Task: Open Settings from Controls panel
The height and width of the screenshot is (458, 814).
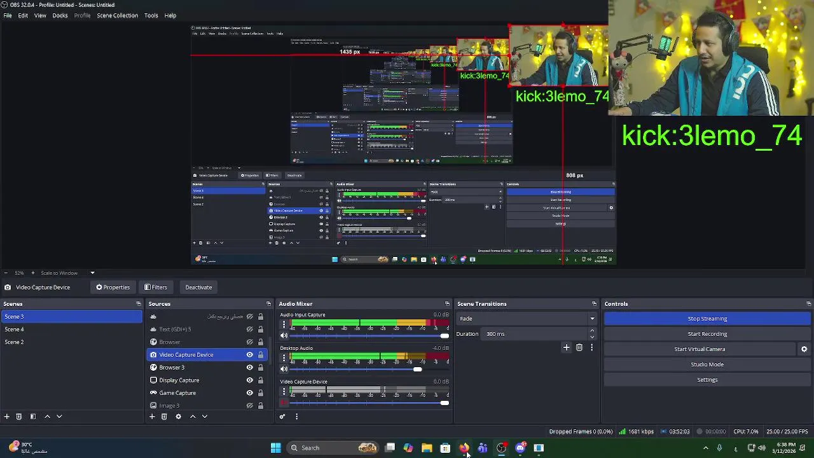Action: (707, 380)
